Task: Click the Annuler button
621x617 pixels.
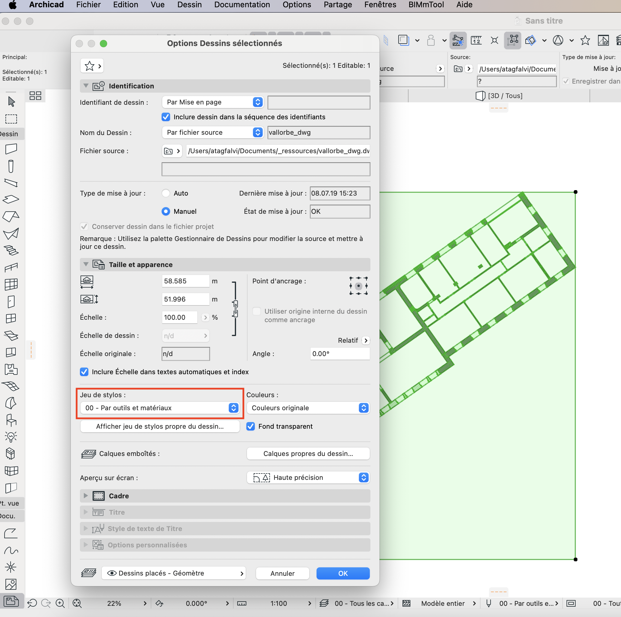Action: (283, 573)
